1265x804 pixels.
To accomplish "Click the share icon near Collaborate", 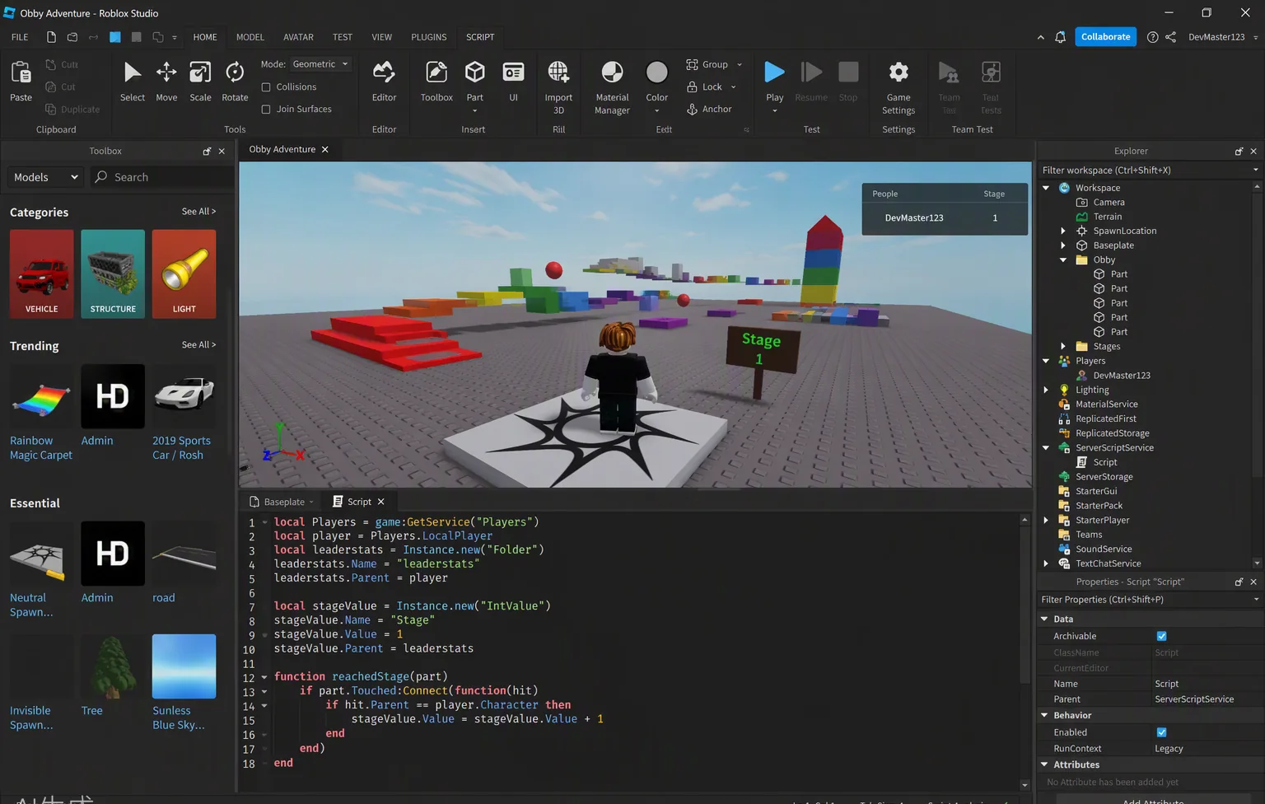I will 1170,37.
